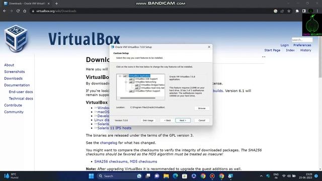The image size is (322, 181).
Task: Open the VirtualBox installer taskbar icon
Action: pyautogui.click(x=230, y=176)
